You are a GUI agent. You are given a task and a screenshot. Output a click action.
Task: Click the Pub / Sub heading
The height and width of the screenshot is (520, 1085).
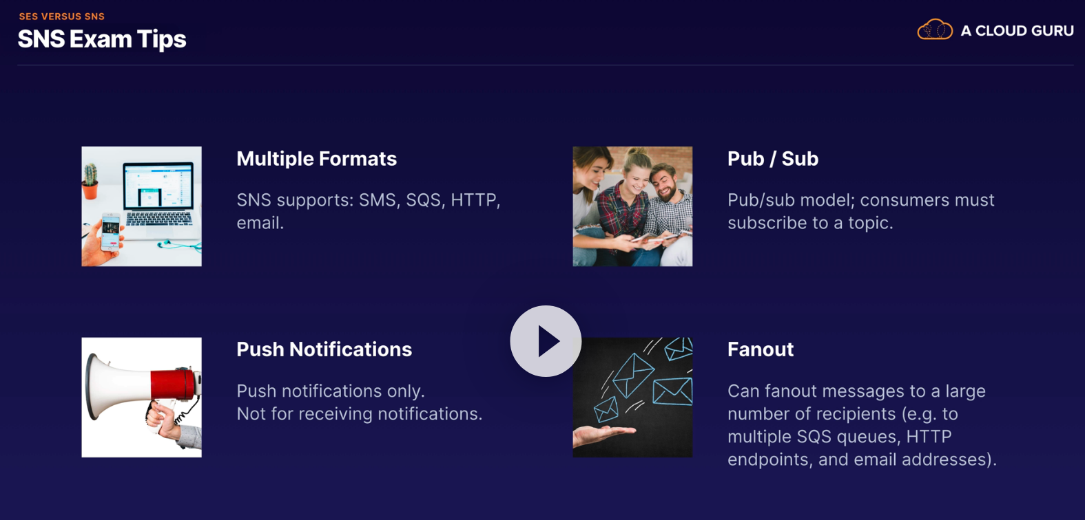772,159
